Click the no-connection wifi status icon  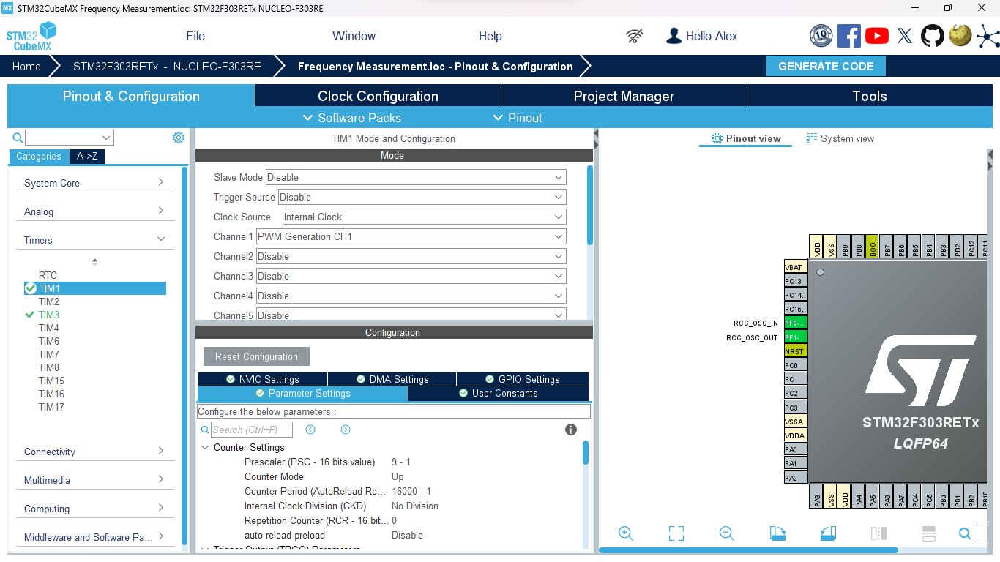tap(635, 36)
